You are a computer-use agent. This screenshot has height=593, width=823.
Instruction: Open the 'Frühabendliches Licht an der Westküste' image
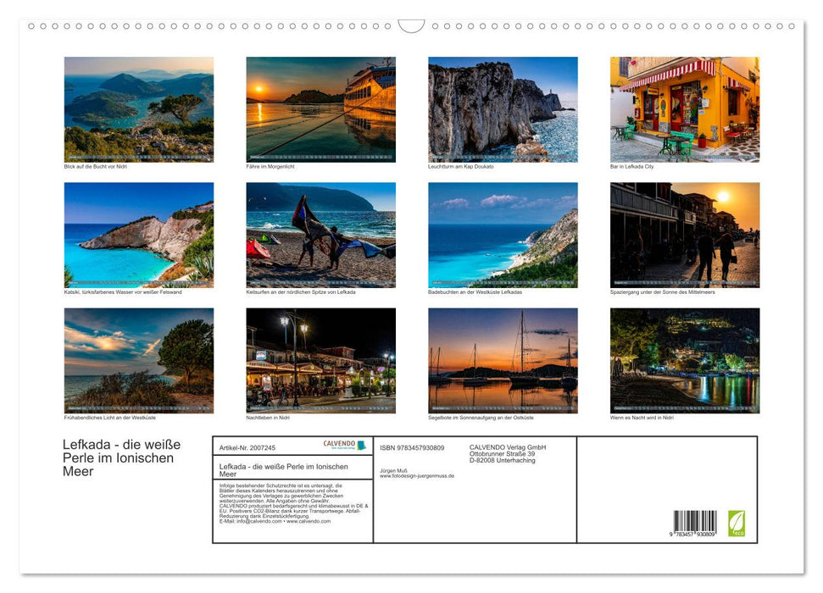tap(138, 360)
